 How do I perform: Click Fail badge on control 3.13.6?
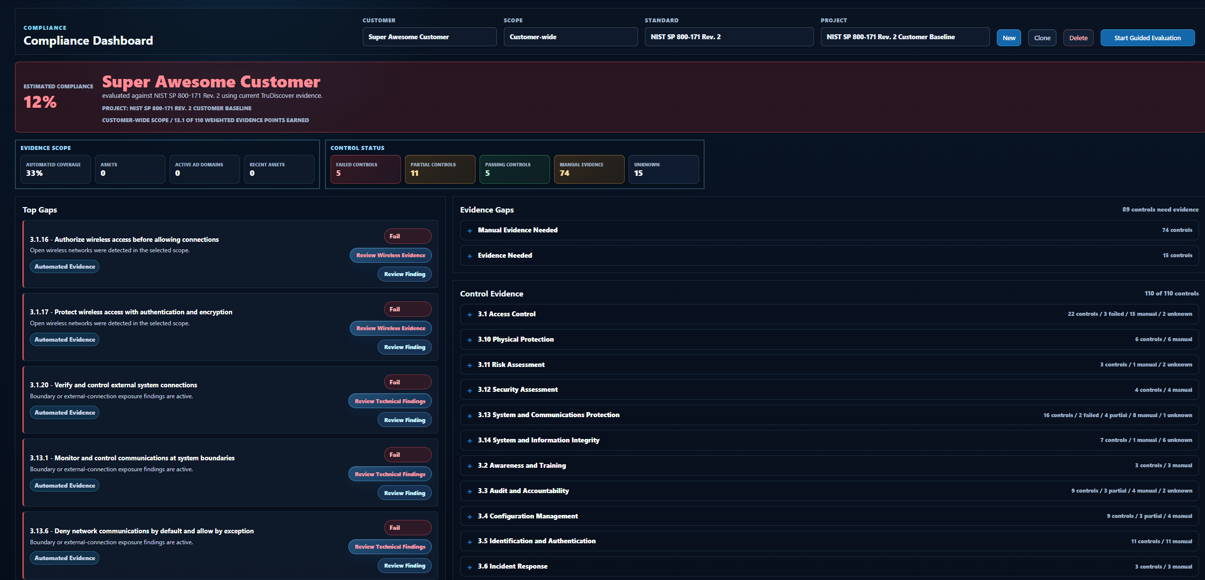coord(408,528)
